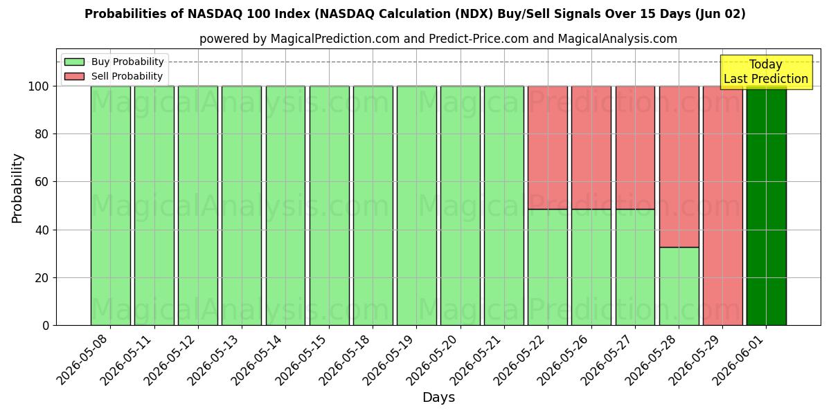Image resolution: width=831 pixels, height=415 pixels.
Task: Click the 'Probability' y-axis label
Action: pos(17,187)
